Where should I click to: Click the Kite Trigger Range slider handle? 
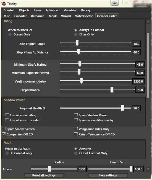tap(77, 43)
